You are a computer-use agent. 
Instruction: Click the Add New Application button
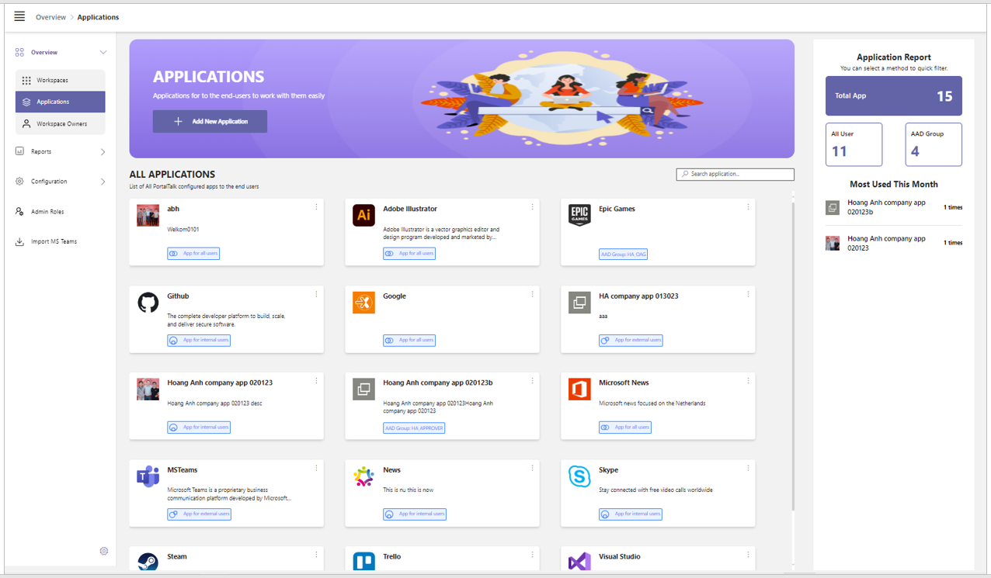pos(210,121)
